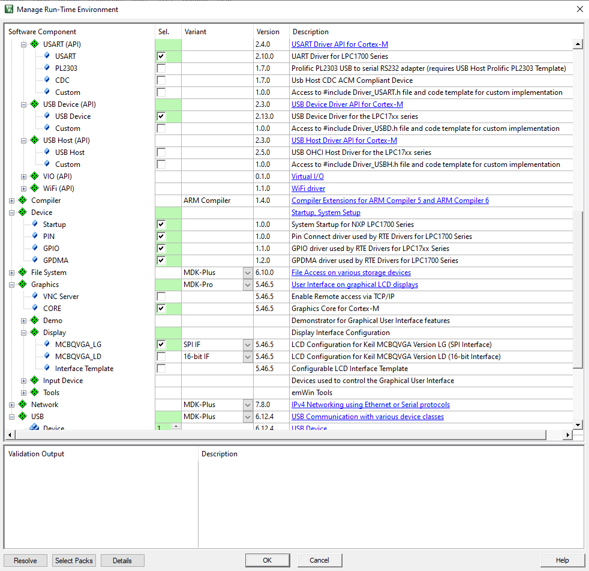Click the Input Device component icon

point(34,380)
